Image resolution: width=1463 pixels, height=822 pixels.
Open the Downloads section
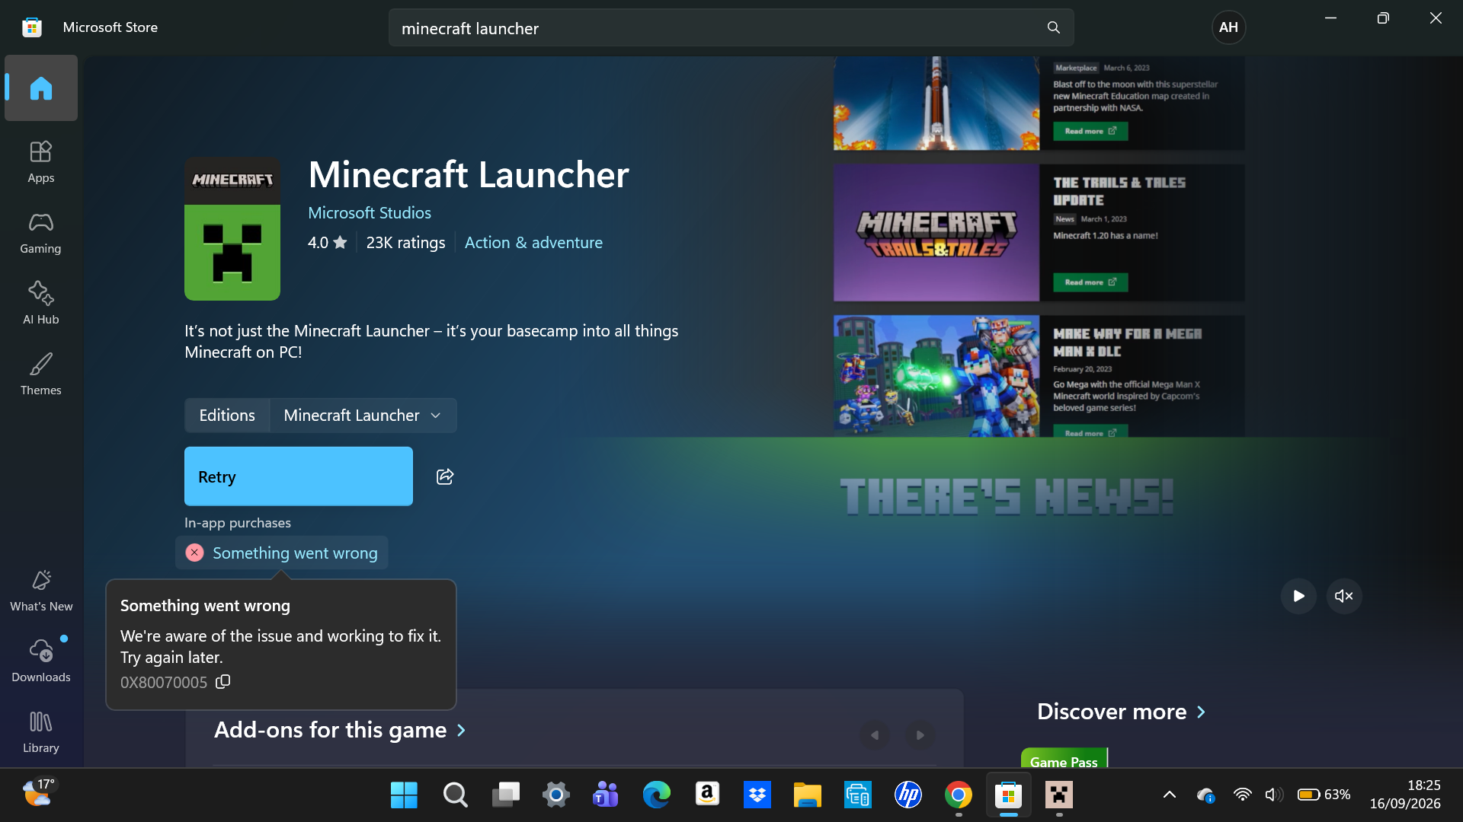point(41,661)
